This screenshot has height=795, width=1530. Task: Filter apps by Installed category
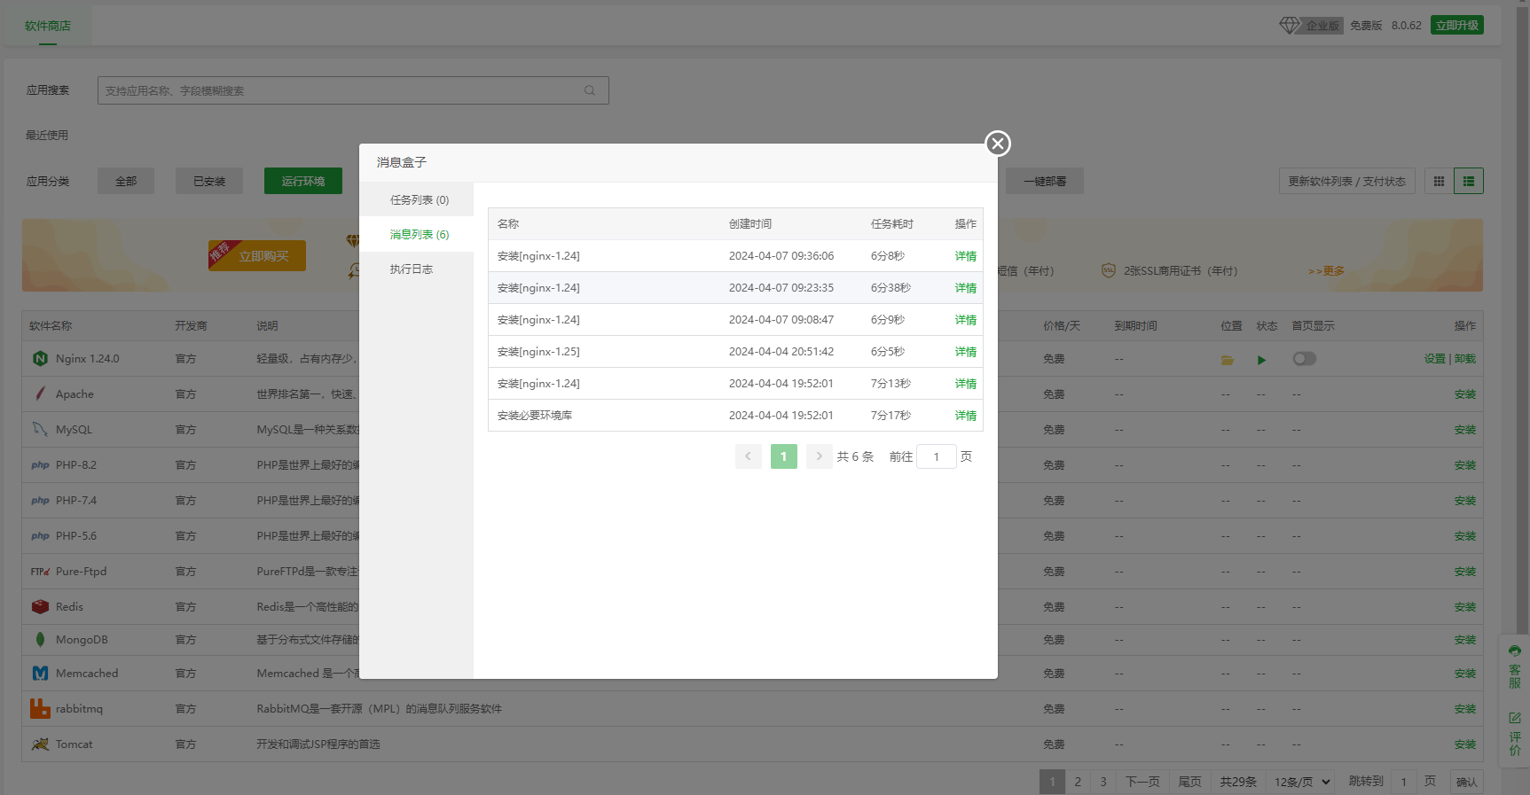click(x=209, y=181)
